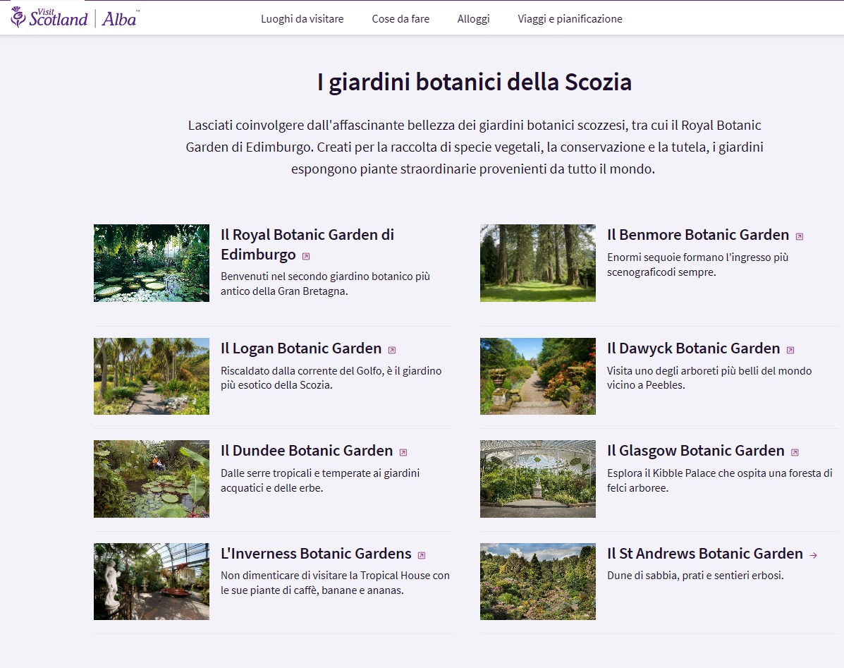Click the heading I giardini botanici della Scozia
844x668 pixels.
pos(475,83)
